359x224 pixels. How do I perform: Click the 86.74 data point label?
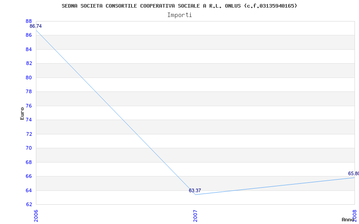click(x=35, y=26)
